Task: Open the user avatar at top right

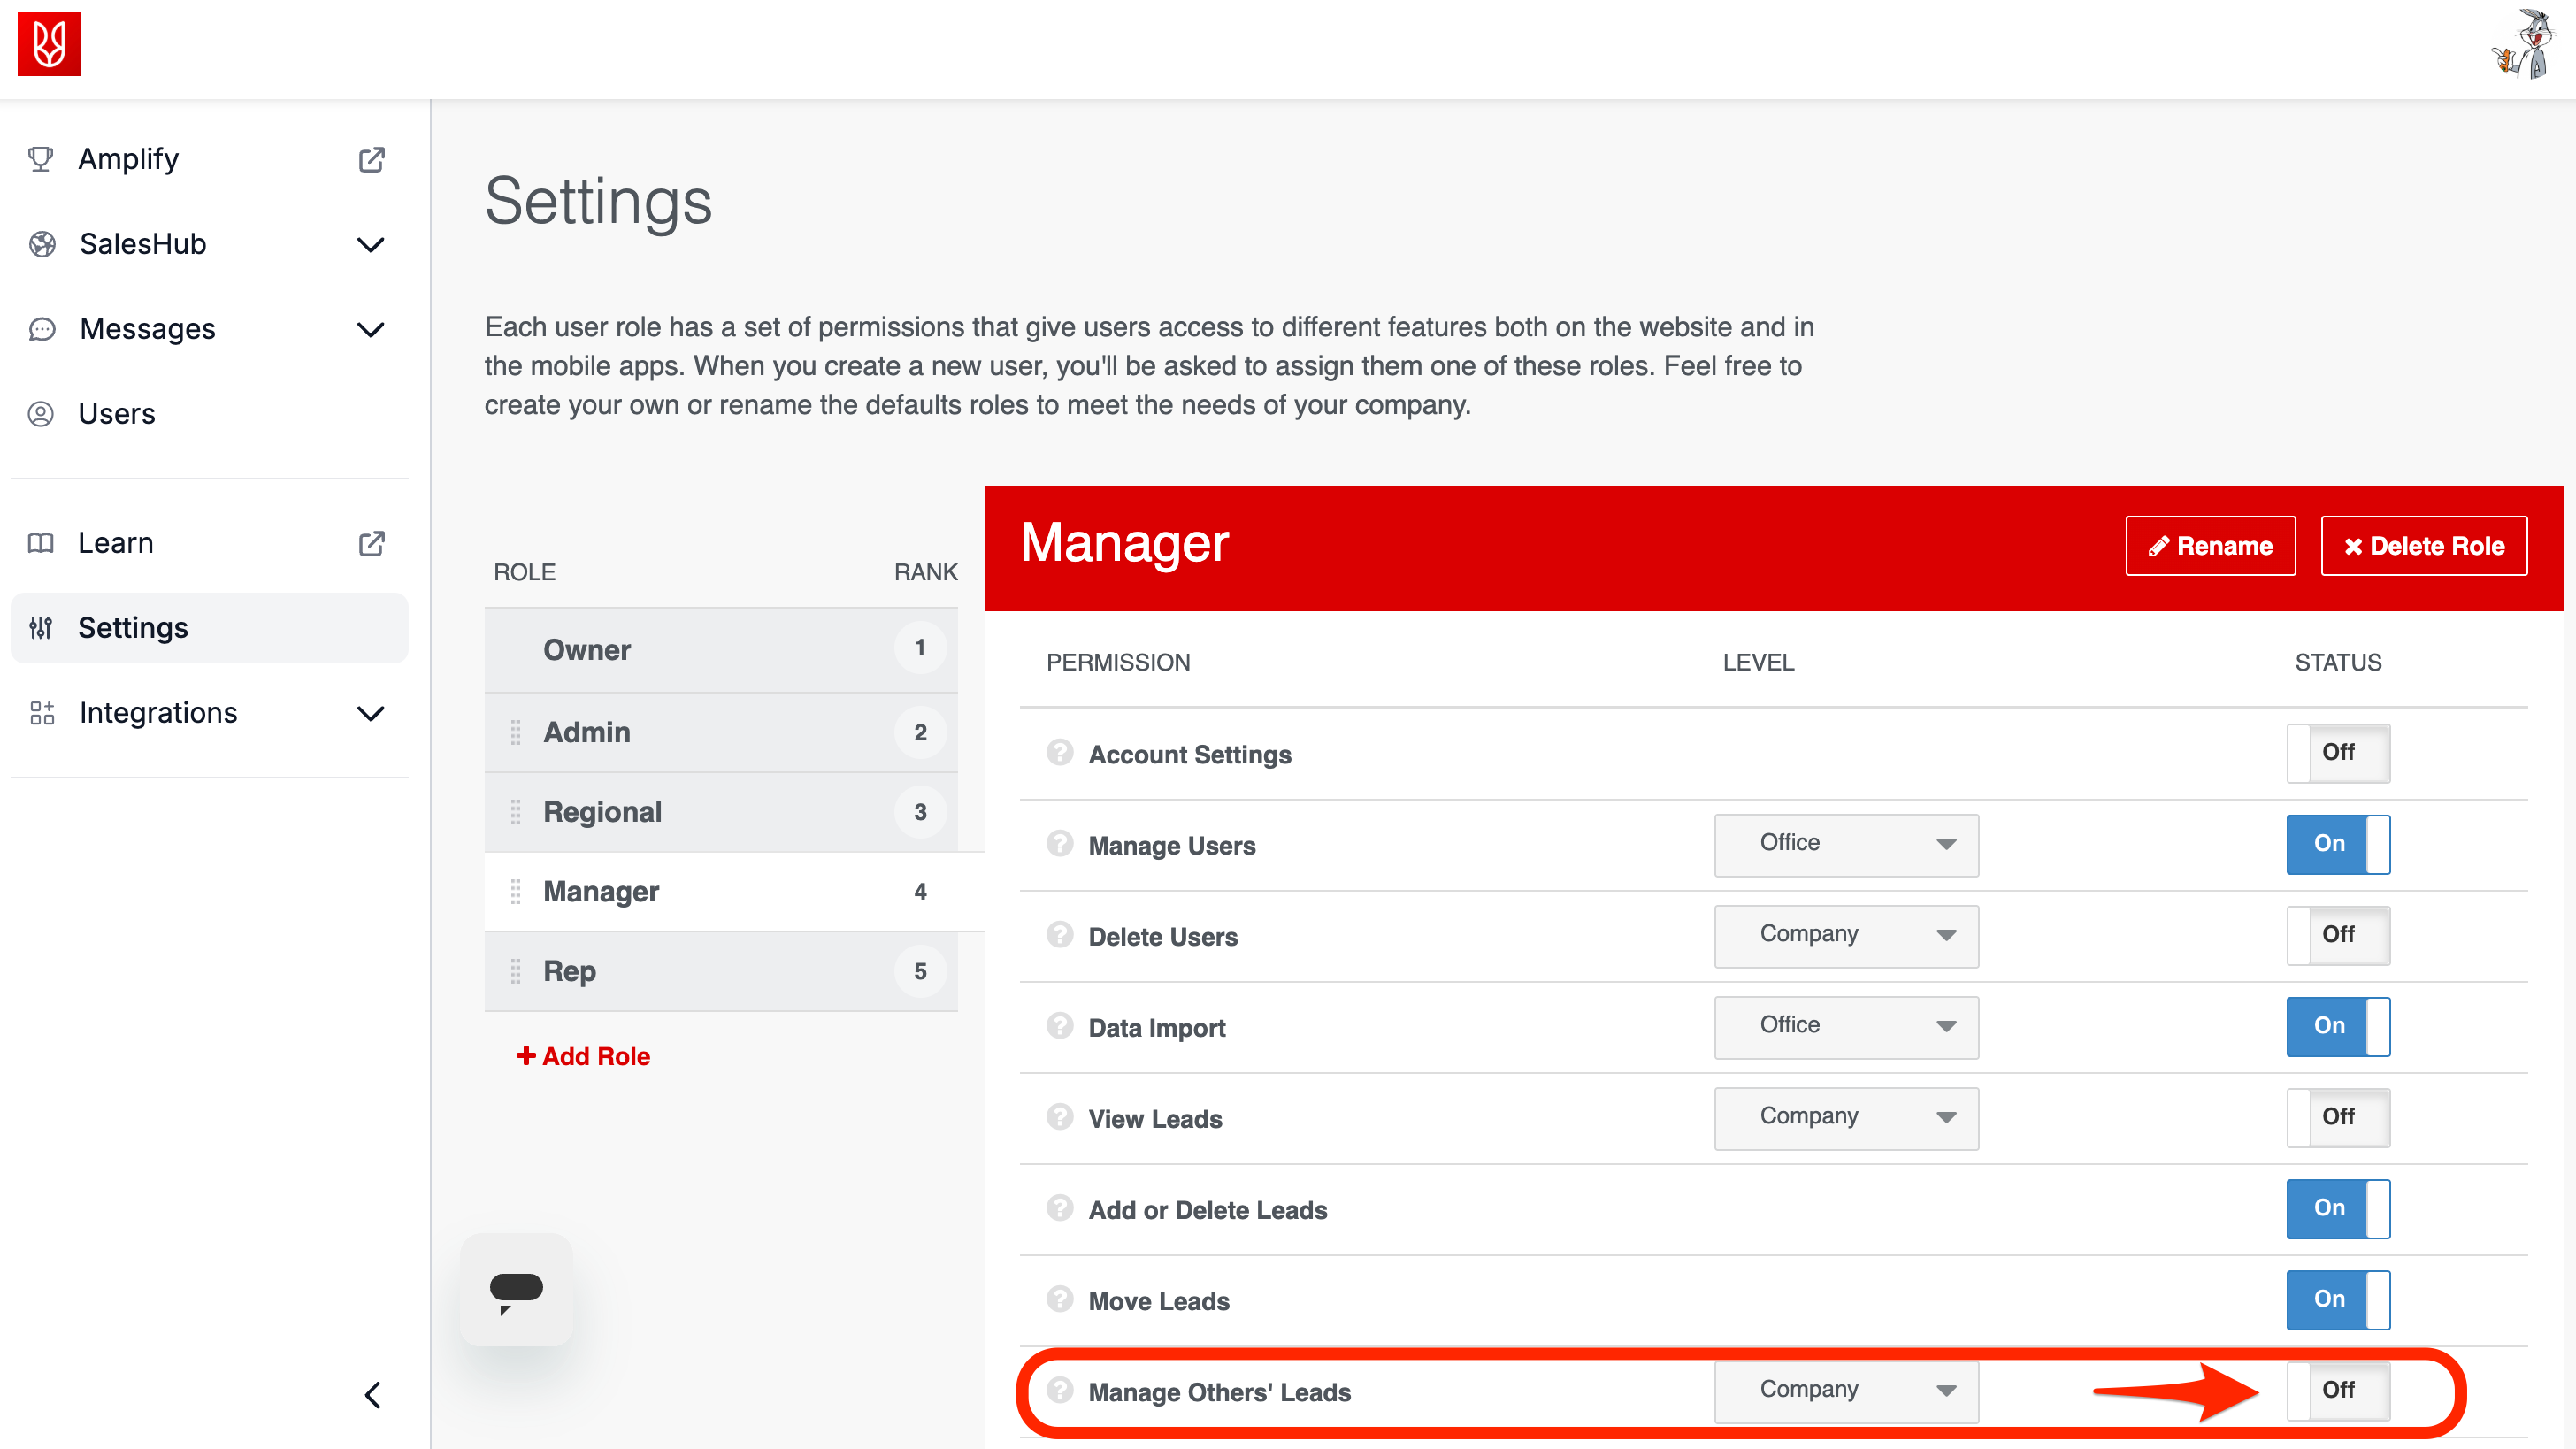Action: [2523, 45]
